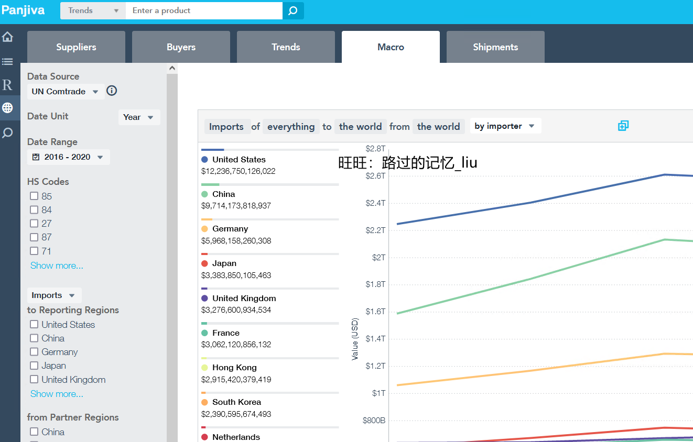Image resolution: width=693 pixels, height=442 pixels.
Task: Click the $3,383,850,105,463 value text
Action: [236, 275]
